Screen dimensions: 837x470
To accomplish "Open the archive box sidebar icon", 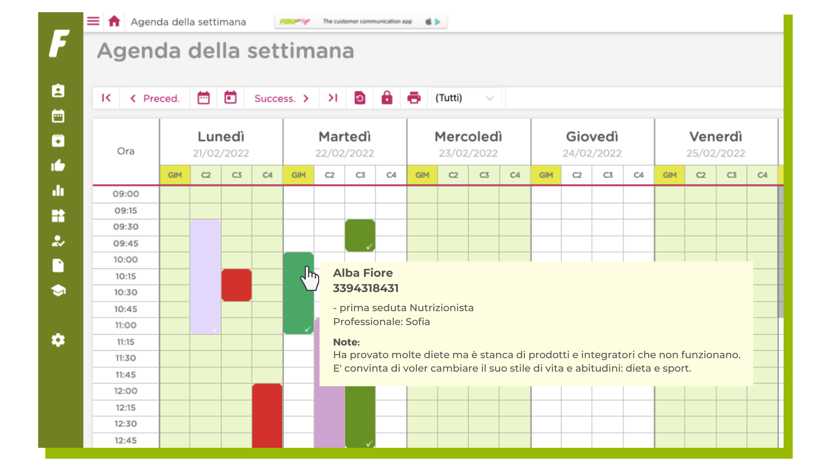I will pos(58,141).
